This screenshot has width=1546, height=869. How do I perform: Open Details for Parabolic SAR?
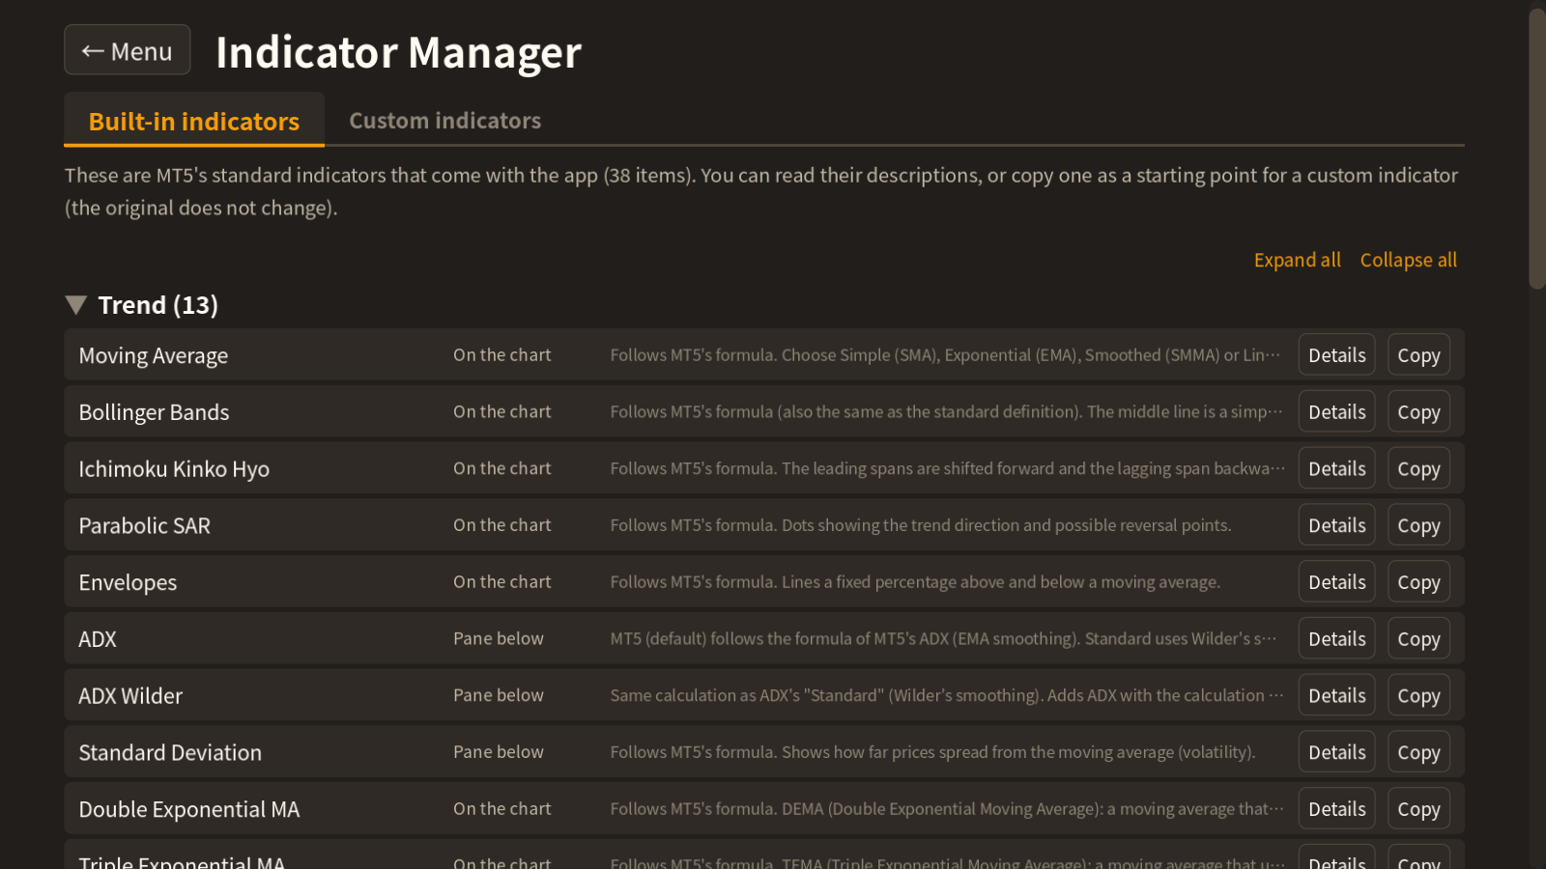(1336, 525)
